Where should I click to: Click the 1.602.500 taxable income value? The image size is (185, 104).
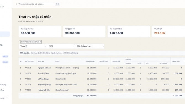click(x=178, y=73)
